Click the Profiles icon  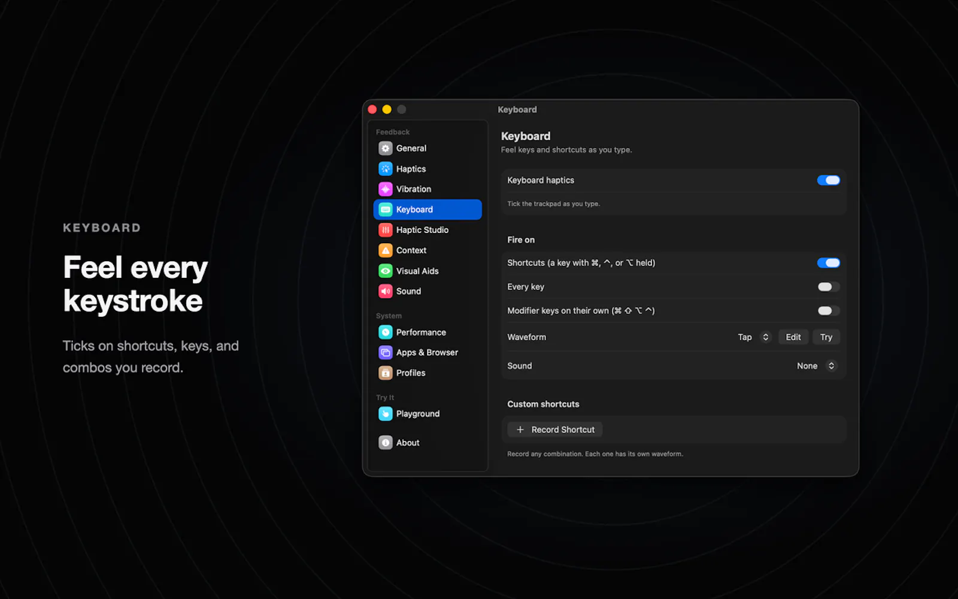point(386,373)
